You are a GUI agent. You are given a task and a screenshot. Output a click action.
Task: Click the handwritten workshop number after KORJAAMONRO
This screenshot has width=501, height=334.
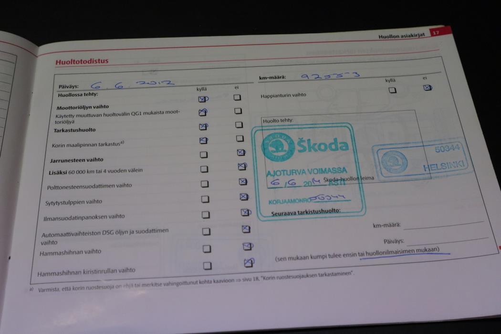[x=329, y=198]
